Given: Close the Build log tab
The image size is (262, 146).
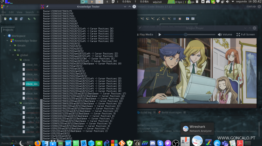Looking at the screenshot, I should point(154,112).
